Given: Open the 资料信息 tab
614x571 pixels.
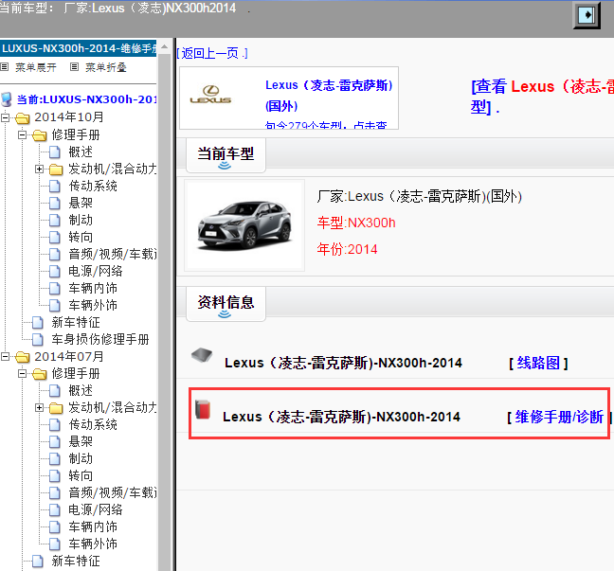Looking at the screenshot, I should (226, 304).
